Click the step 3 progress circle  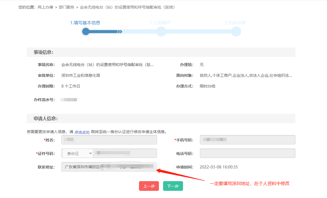236,31
